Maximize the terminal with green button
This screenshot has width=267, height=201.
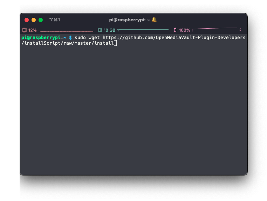[x=41, y=20]
